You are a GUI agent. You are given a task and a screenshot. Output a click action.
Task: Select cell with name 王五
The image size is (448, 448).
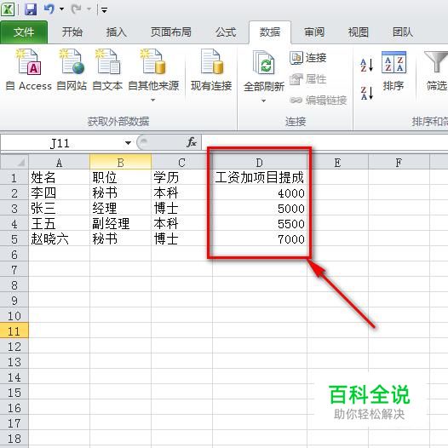coord(59,224)
